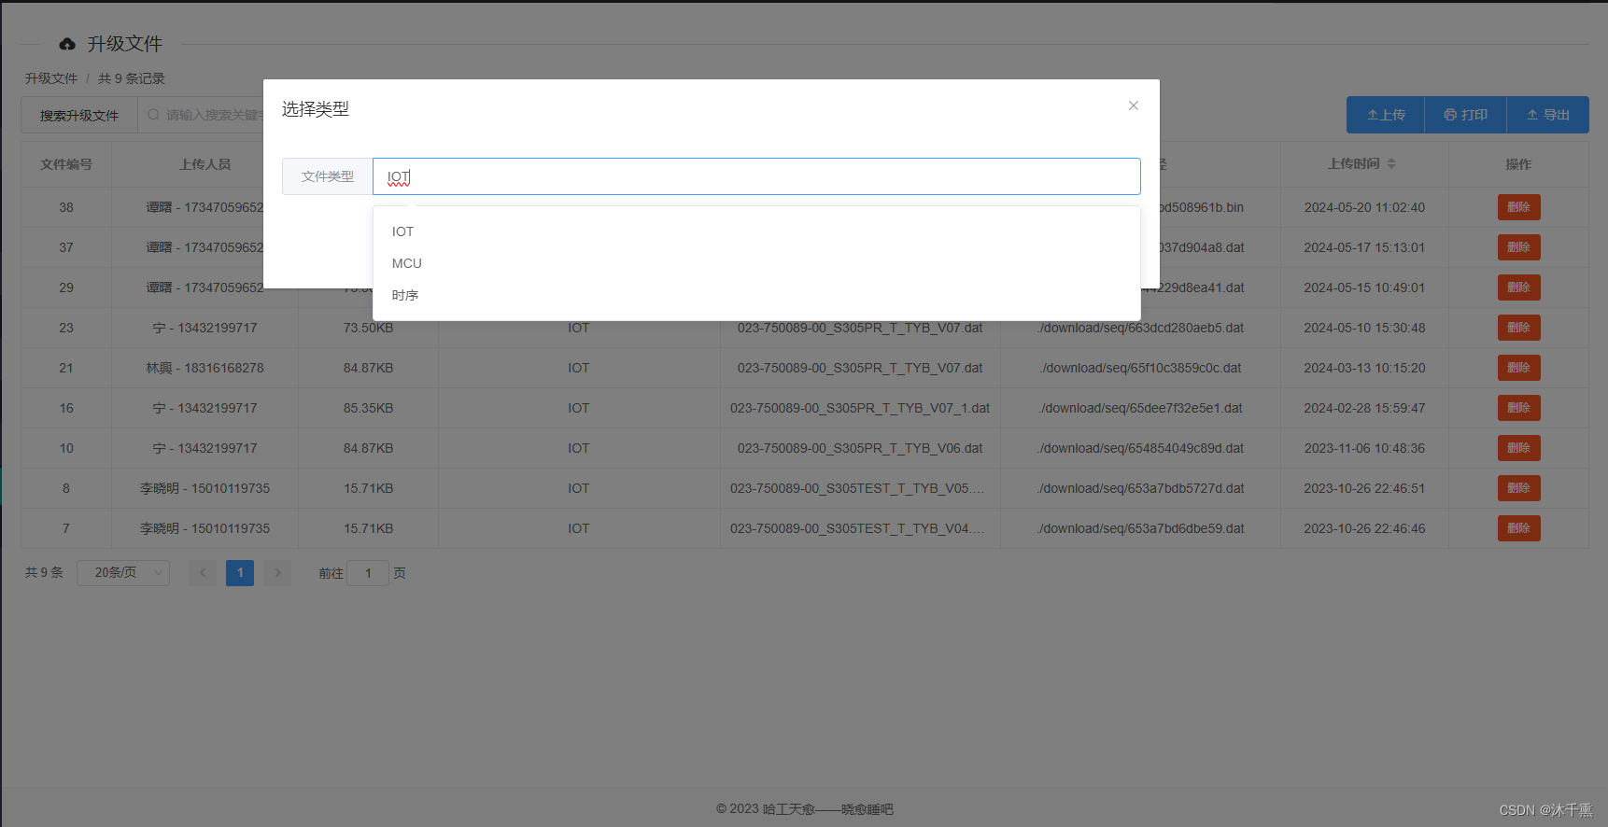Click upload time 2024-02-28 15:59:47
Screen dimensions: 1608x827
[1364, 408]
